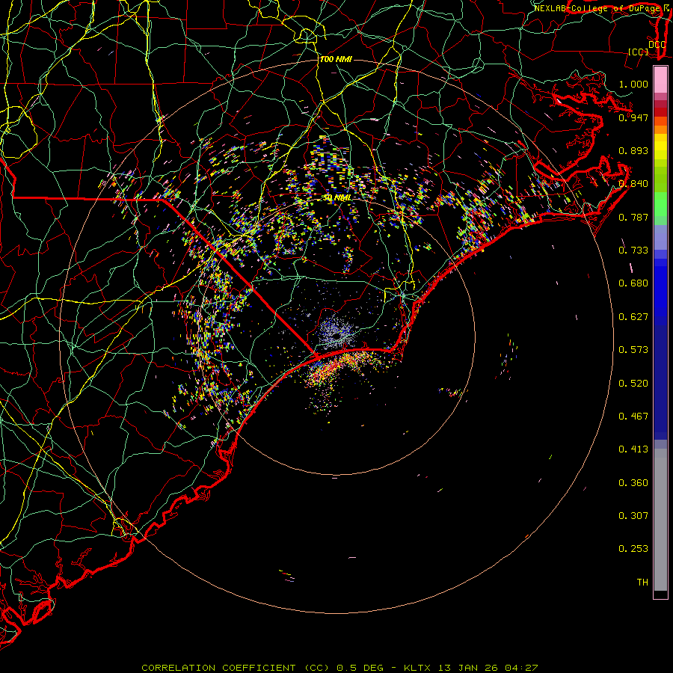673x673 pixels.
Task: Click the 0.467 color scale value
Action: tap(633, 417)
